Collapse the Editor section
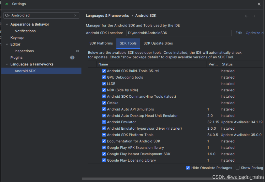The height and width of the screenshot is (182, 265). tap(7, 44)
